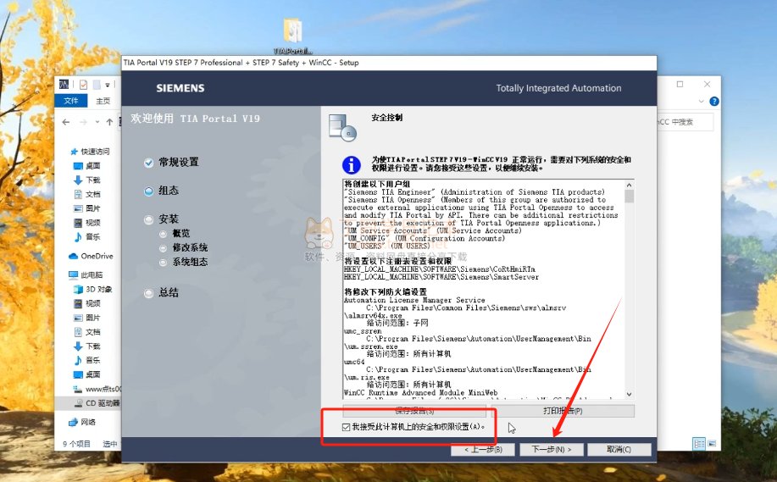The width and height of the screenshot is (777, 482).
Task: Click the 将修改下列防火墙设置 heading
Action: pos(386,292)
